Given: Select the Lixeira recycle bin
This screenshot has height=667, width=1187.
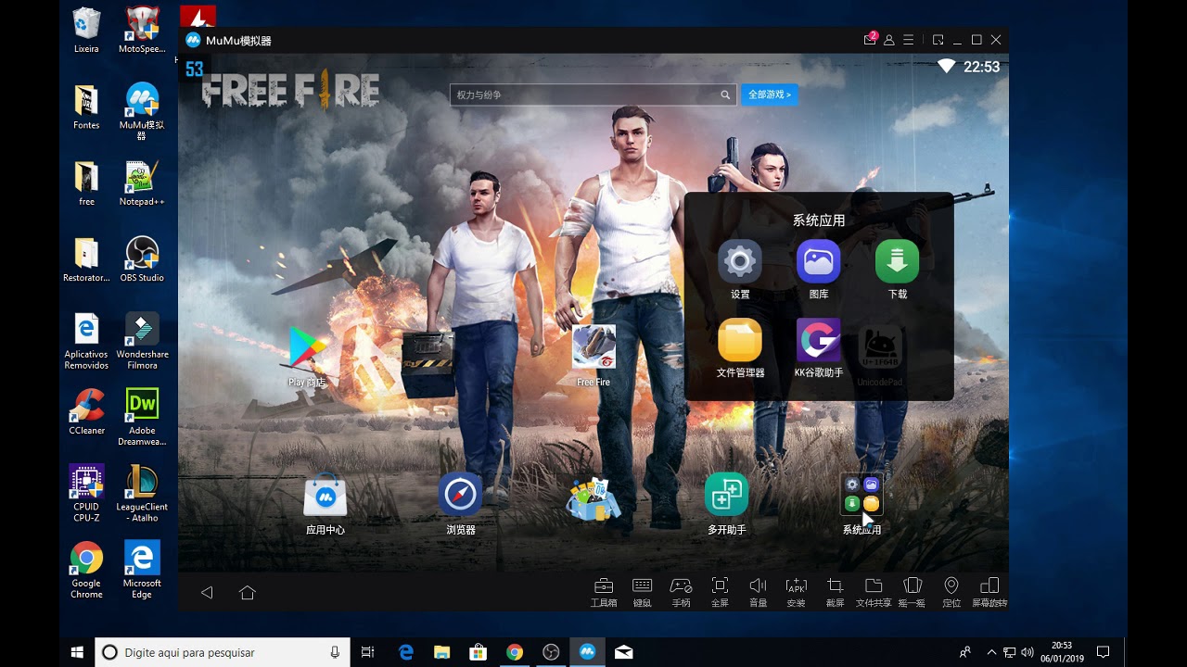Looking at the screenshot, I should 86,31.
